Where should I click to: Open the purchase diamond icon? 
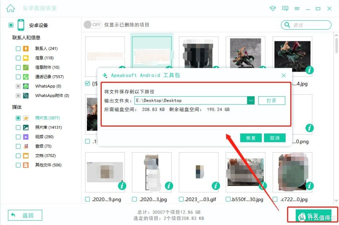(273, 8)
